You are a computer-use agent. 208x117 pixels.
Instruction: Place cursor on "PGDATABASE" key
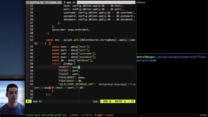[67, 81]
